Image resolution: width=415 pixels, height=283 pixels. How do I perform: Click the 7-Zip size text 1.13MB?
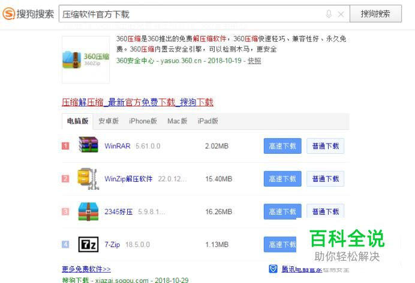(216, 245)
